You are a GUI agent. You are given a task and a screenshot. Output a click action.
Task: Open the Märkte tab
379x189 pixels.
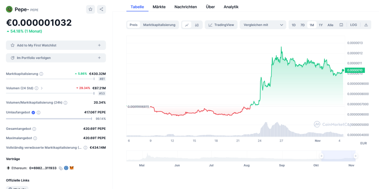point(159,7)
